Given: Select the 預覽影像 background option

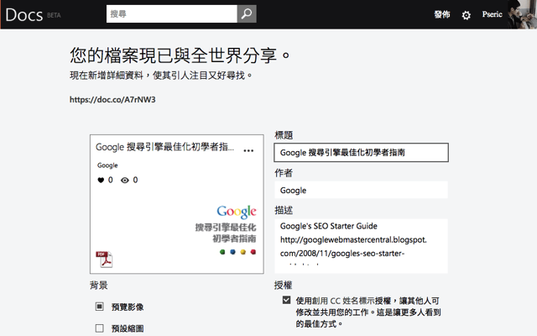Looking at the screenshot, I should [99, 306].
